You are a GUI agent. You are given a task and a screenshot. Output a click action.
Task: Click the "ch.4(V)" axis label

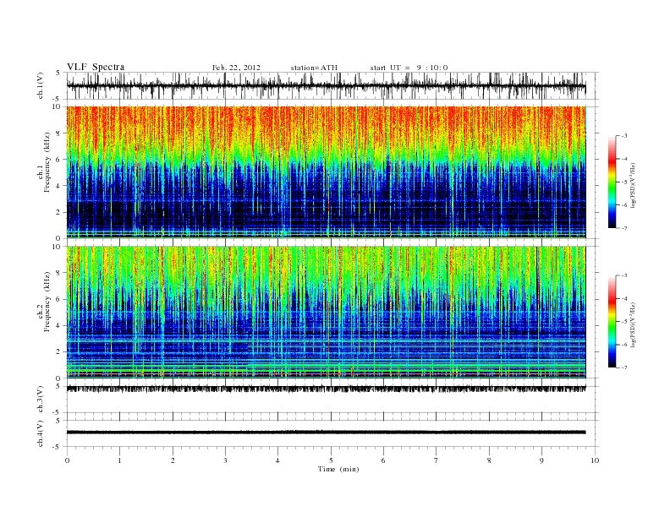point(41,433)
